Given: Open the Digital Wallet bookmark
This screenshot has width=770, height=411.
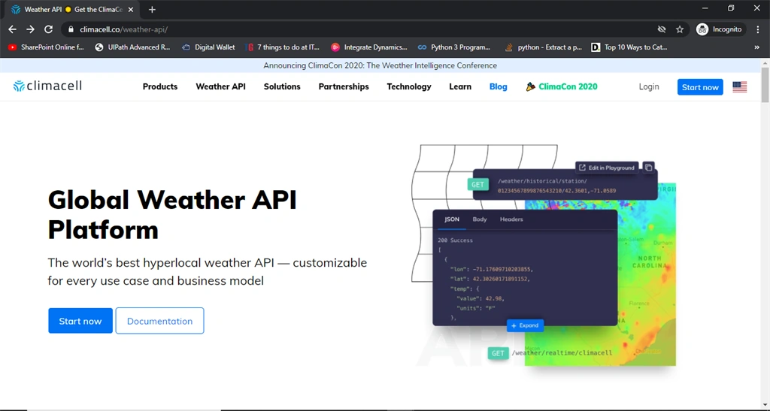Looking at the screenshot, I should (209, 47).
